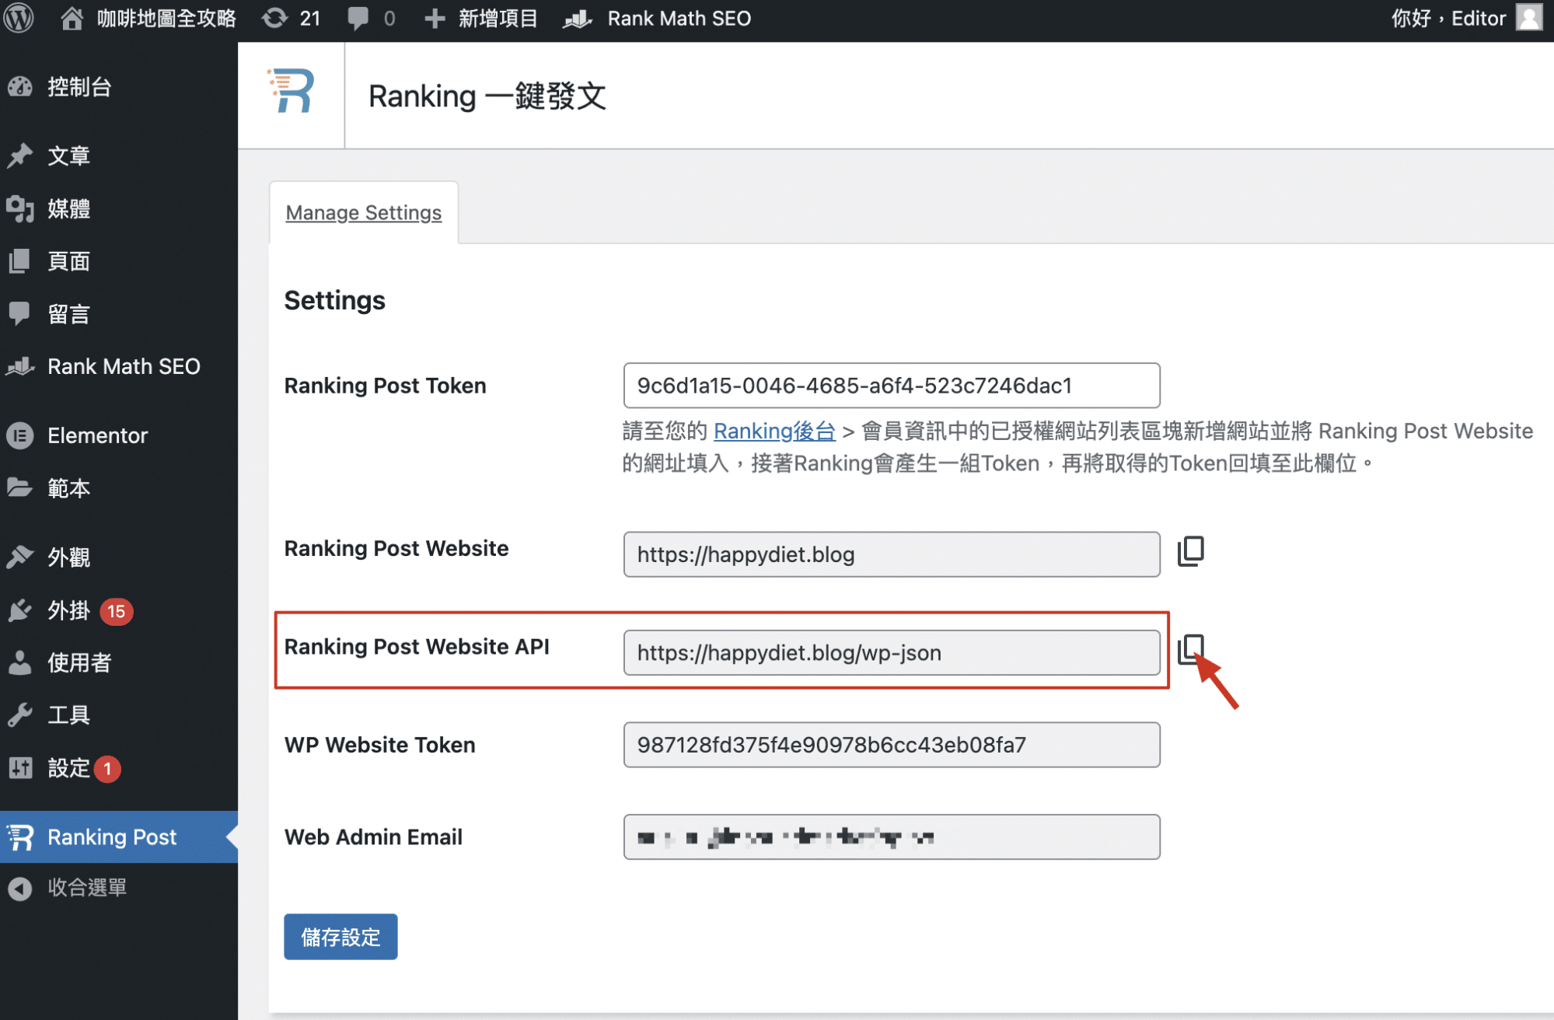
Task: Click the Ranking R logo in the header
Action: pyautogui.click(x=292, y=92)
